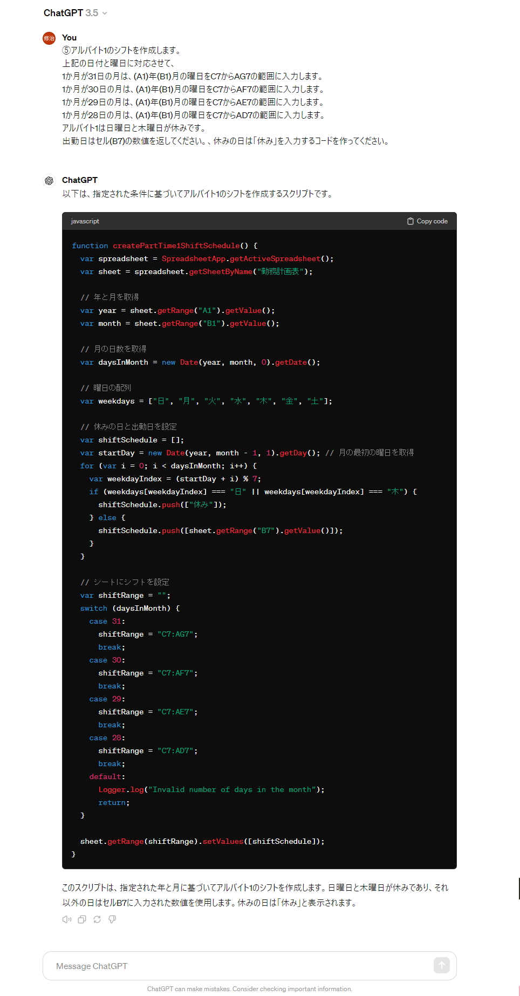Click the user avatar icon beside You
This screenshot has height=996, width=520.
point(49,38)
